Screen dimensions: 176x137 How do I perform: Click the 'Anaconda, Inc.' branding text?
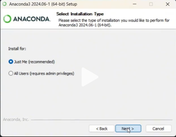(x=16, y=119)
